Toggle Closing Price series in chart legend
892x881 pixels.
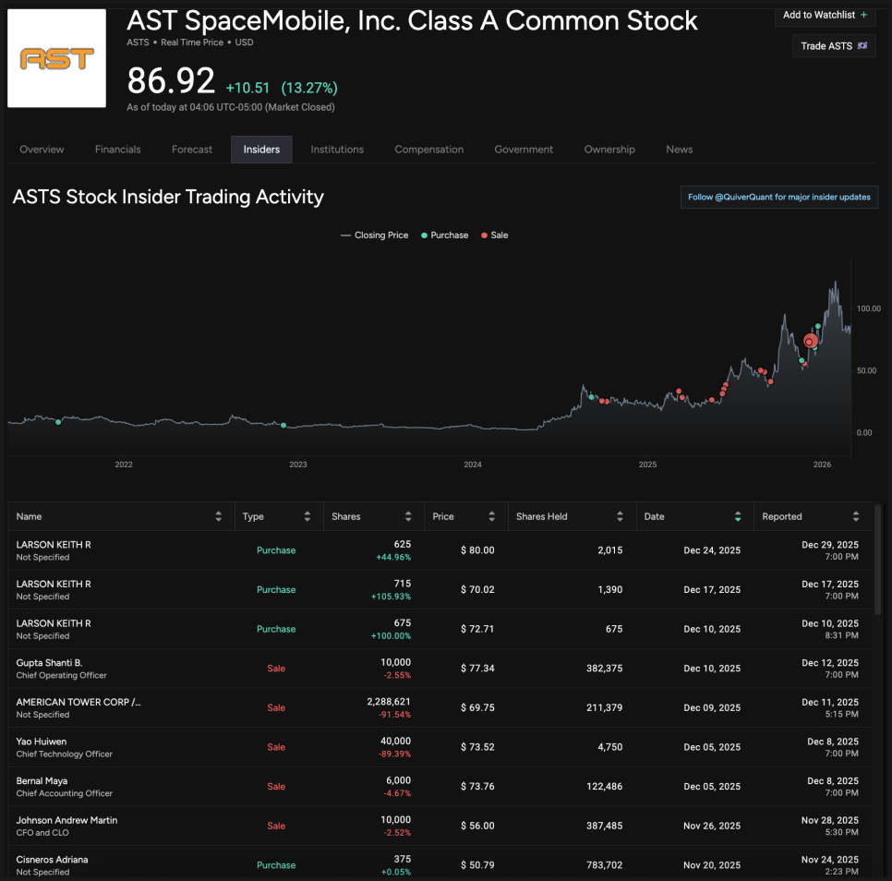374,235
